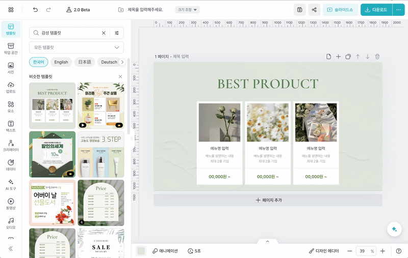This screenshot has height=258, width=408.
Task: Open the page background color swatch
Action: pyautogui.click(x=141, y=251)
